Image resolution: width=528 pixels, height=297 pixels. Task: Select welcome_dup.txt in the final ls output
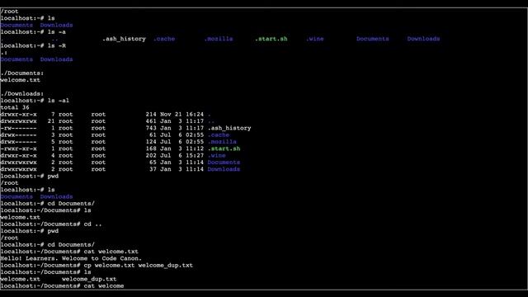click(89, 279)
